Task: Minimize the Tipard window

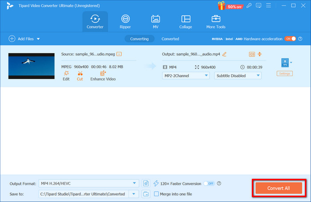Action: click(283, 5)
